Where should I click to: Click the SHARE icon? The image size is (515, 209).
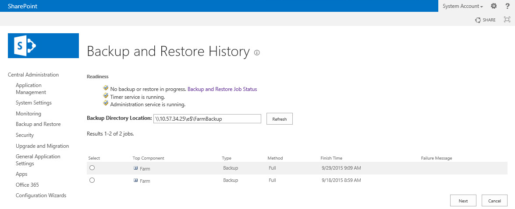[478, 20]
